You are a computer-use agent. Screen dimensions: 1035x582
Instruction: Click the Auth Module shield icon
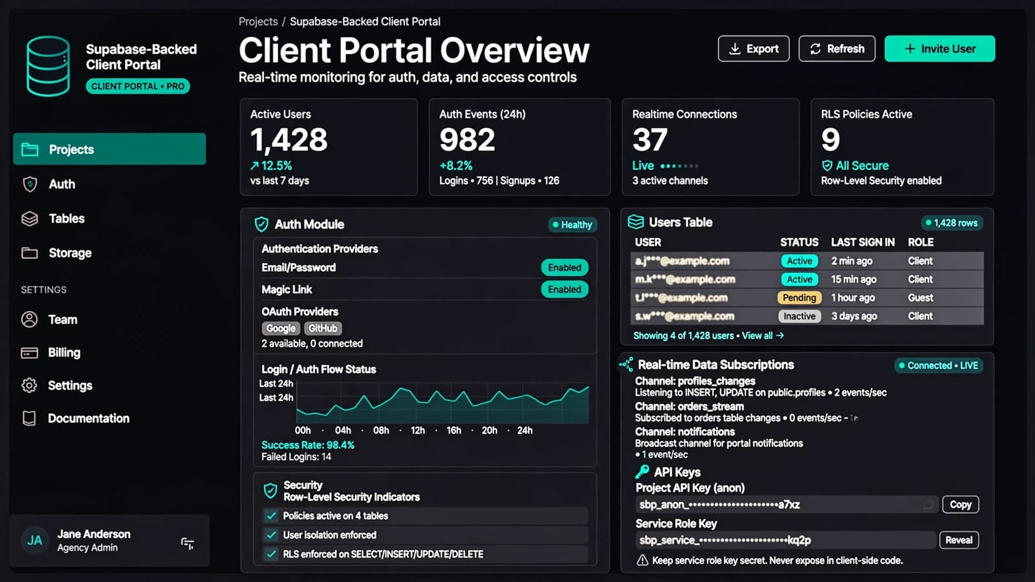pyautogui.click(x=261, y=224)
